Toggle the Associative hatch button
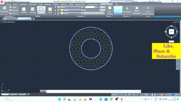Image resolution: width=181 pixels, height=102 pixels. pos(118,10)
